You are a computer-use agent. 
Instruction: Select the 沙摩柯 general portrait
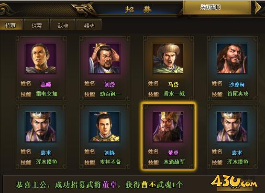tap(232, 58)
